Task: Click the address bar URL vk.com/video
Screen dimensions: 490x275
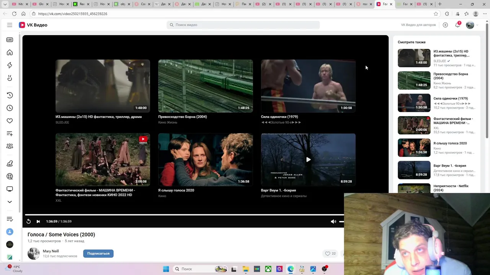Action: tap(73, 14)
